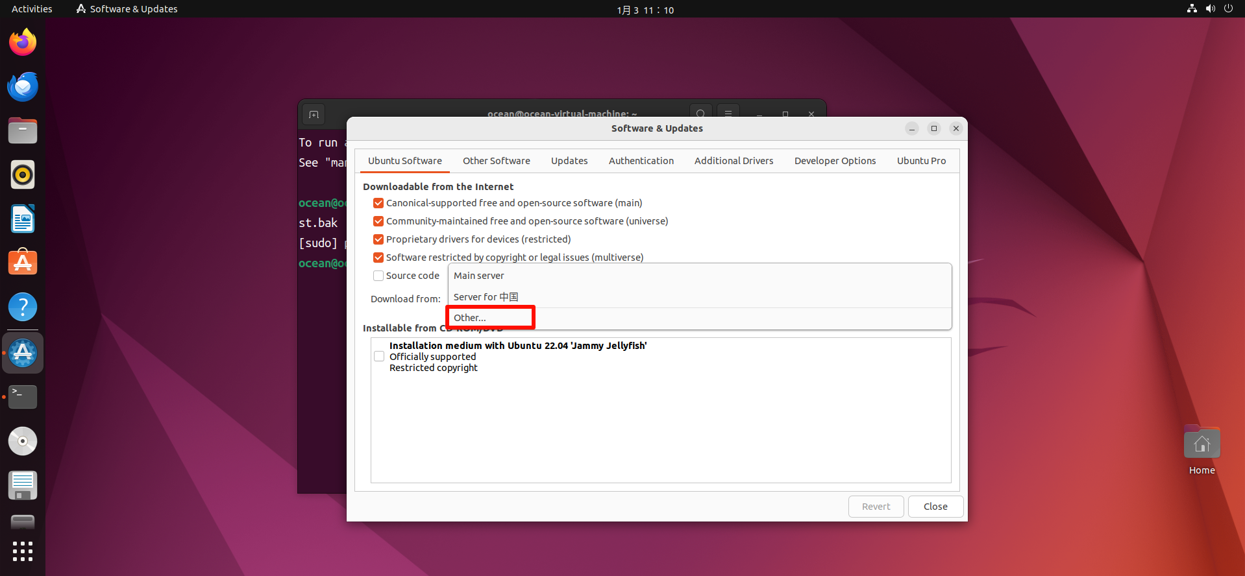
Task: Open Rhythmbox music player in dock
Action: tap(23, 175)
